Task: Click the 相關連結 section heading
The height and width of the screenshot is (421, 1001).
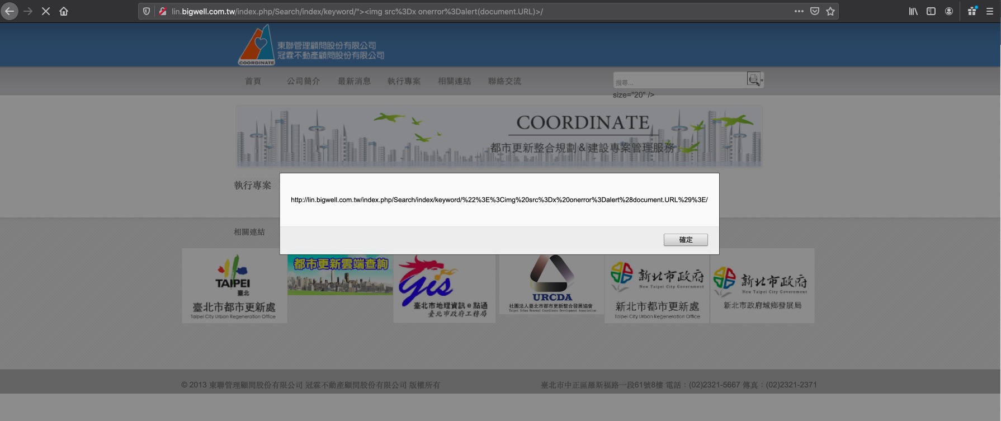Action: (x=249, y=232)
